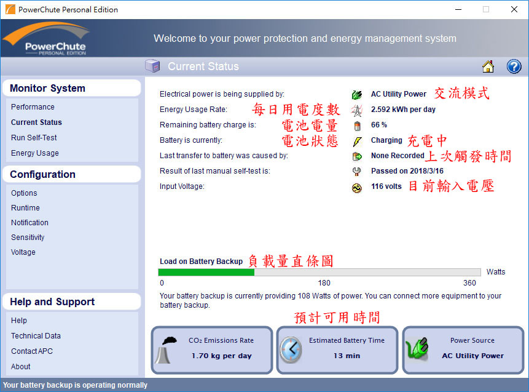Click the Input Voltage sine wave icon
The image size is (529, 392).
point(357,188)
